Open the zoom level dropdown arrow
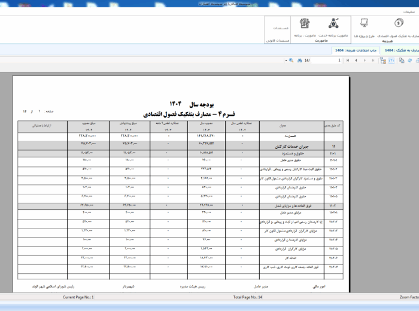Screen dimensions: 419x311 pyautogui.click(x=285, y=60)
